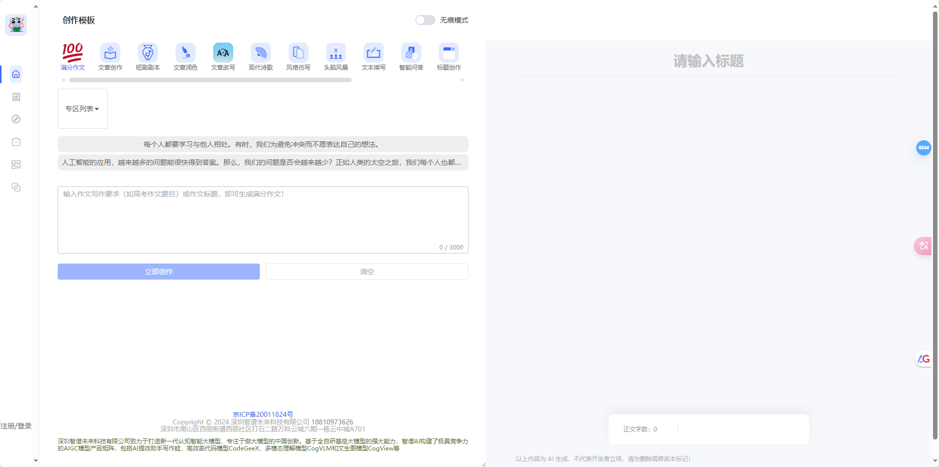Choose the 文章润色 tool
Viewport: 939px width, 467px height.
(185, 56)
